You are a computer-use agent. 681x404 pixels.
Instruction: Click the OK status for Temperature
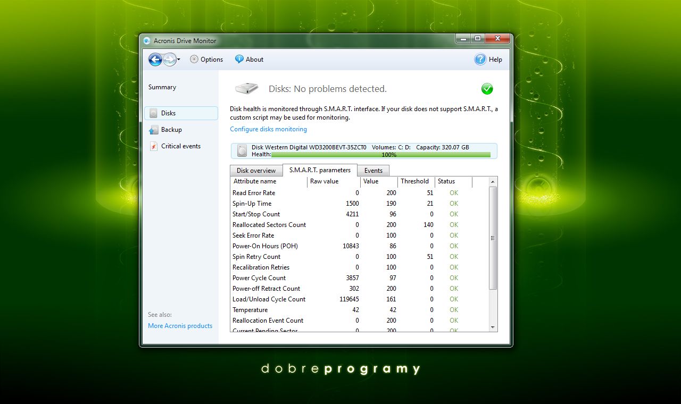click(x=453, y=310)
